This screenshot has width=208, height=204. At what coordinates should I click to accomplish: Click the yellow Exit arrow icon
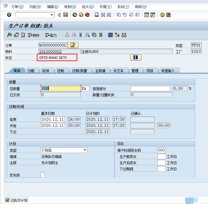pos(81,15)
